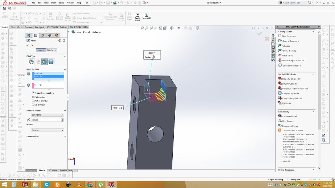Open the Appearances icon in the task pane
The width and height of the screenshot is (335, 188).
click(273, 52)
